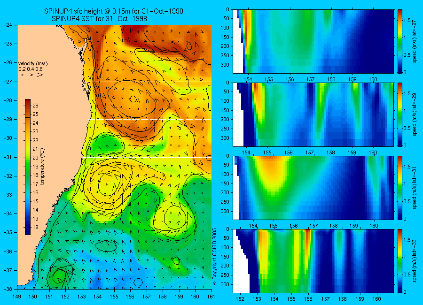Image resolution: width=423 pixels, height=305 pixels.
Task: Click the -24 latitude label on the map axis
Action: coord(8,25)
